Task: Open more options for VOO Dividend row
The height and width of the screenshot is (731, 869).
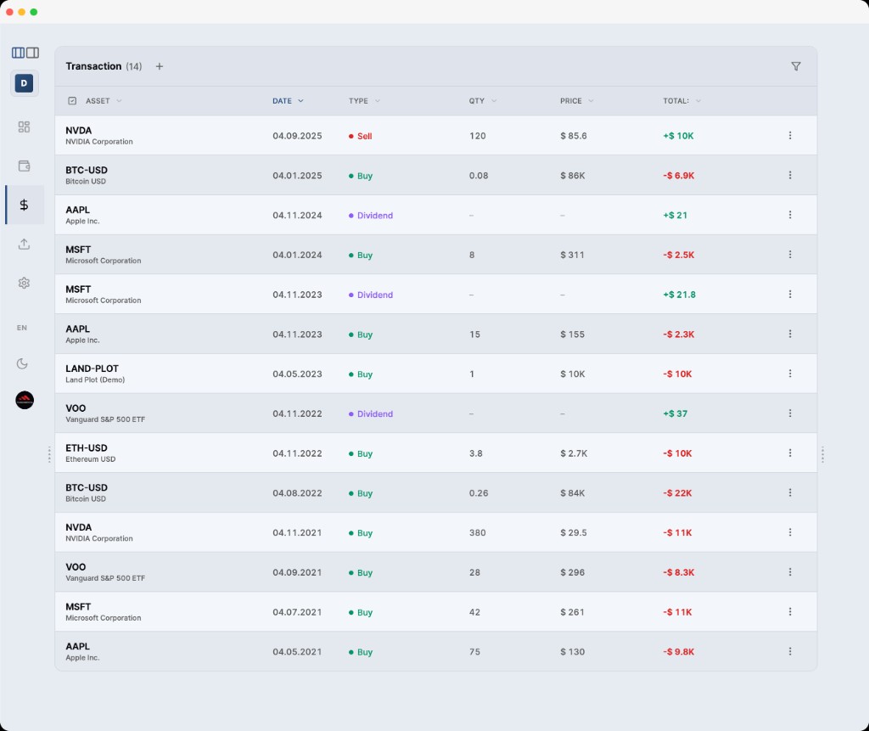Action: (x=790, y=413)
